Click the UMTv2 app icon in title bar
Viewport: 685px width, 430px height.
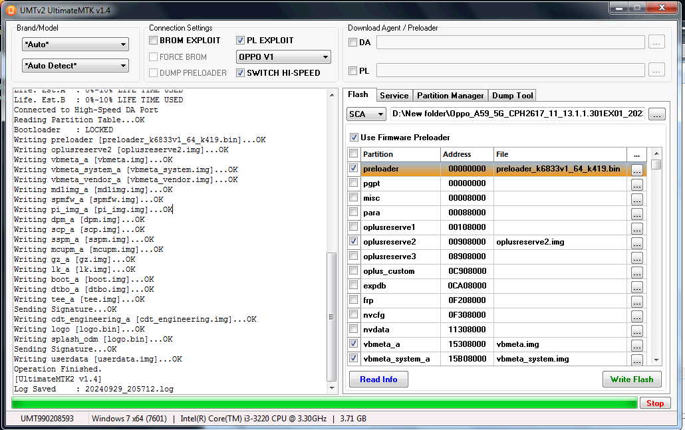coord(11,10)
